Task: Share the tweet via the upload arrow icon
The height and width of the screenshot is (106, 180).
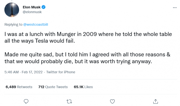Action: coord(155,101)
